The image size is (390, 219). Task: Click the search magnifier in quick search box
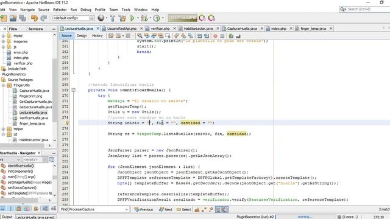point(342,9)
